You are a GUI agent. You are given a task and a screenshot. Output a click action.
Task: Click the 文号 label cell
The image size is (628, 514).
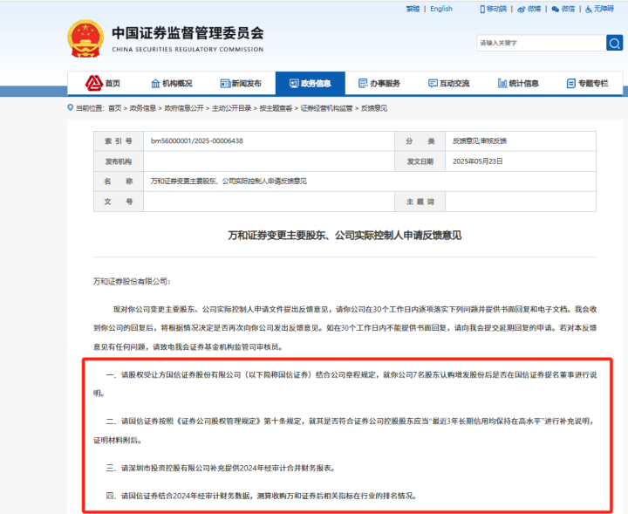click(119, 202)
